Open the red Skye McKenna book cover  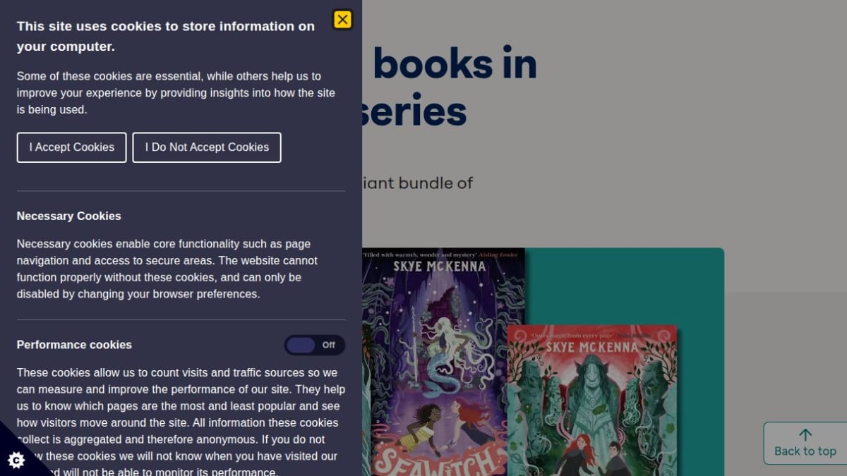click(591, 401)
